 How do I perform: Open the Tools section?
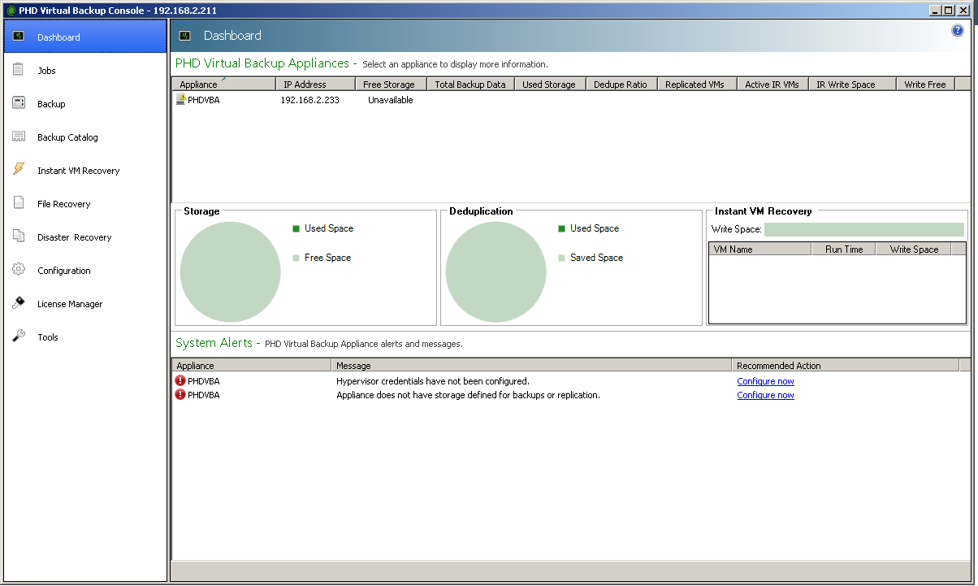85,336
